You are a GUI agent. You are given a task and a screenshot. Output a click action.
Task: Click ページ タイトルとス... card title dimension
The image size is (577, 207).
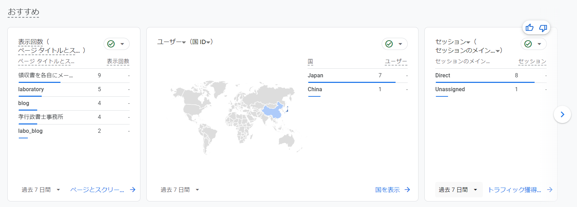pyautogui.click(x=49, y=51)
